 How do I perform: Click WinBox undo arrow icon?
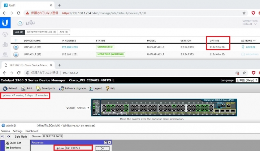point(3,137)
